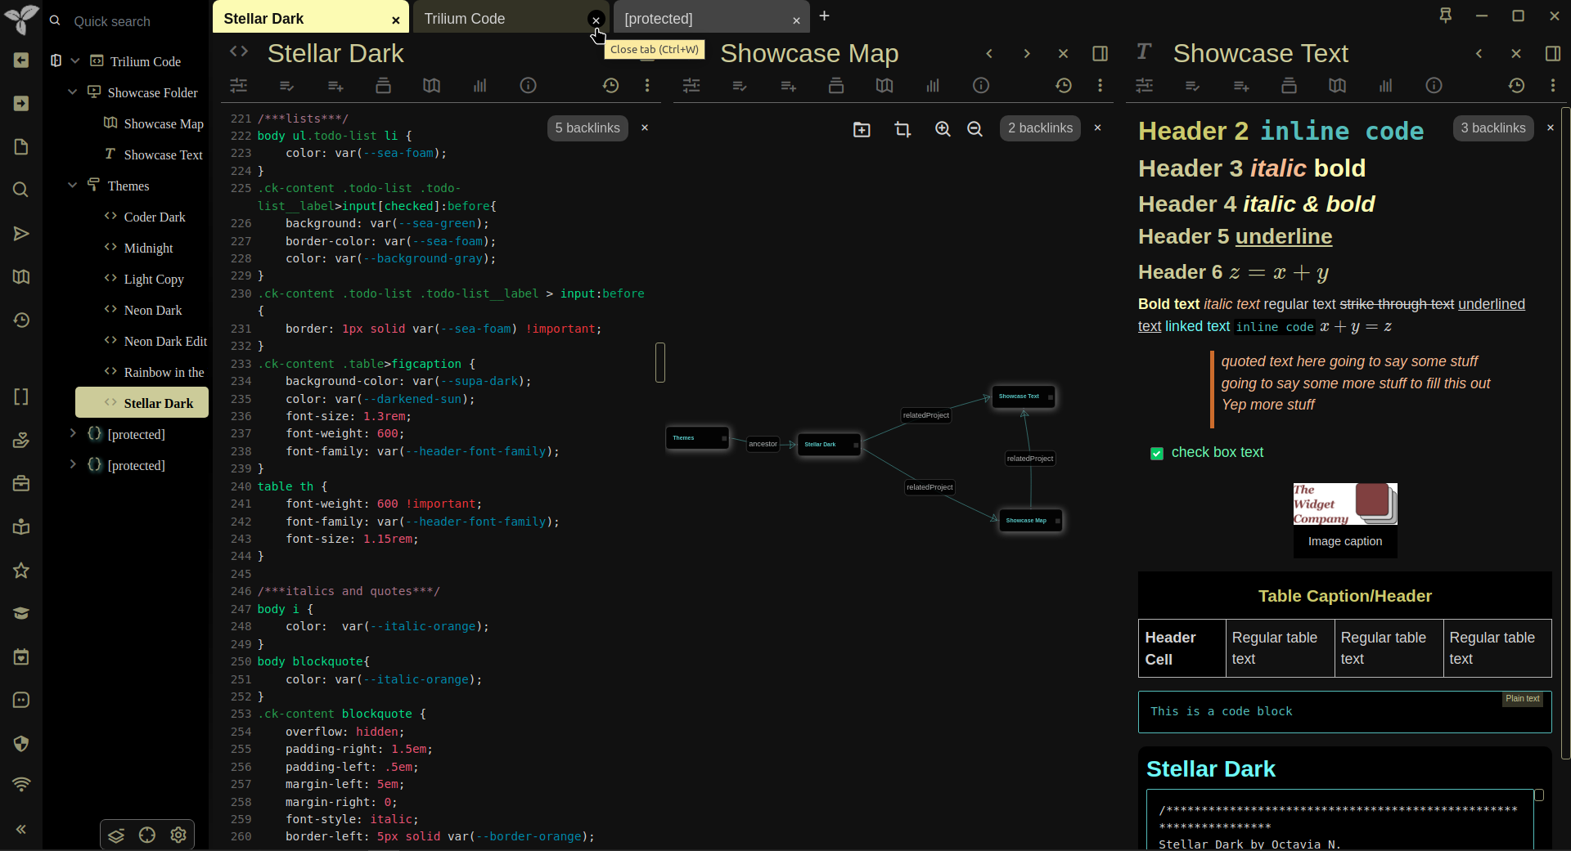Expand the first [protected] tree node

(72, 433)
